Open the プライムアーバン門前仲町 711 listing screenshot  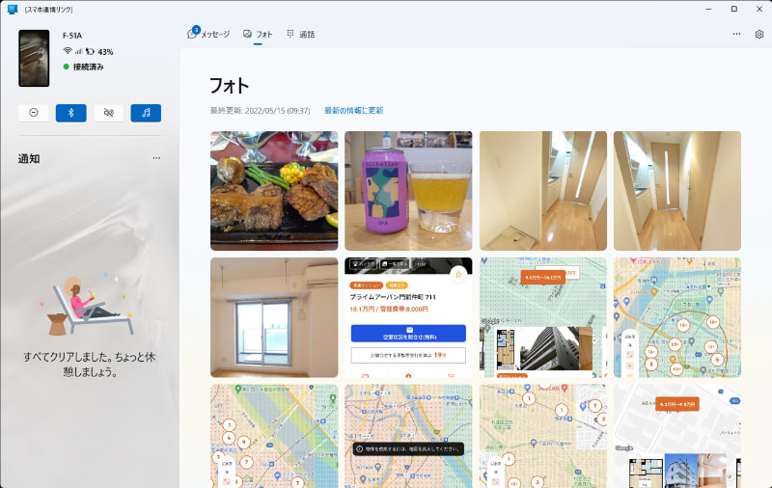(408, 318)
